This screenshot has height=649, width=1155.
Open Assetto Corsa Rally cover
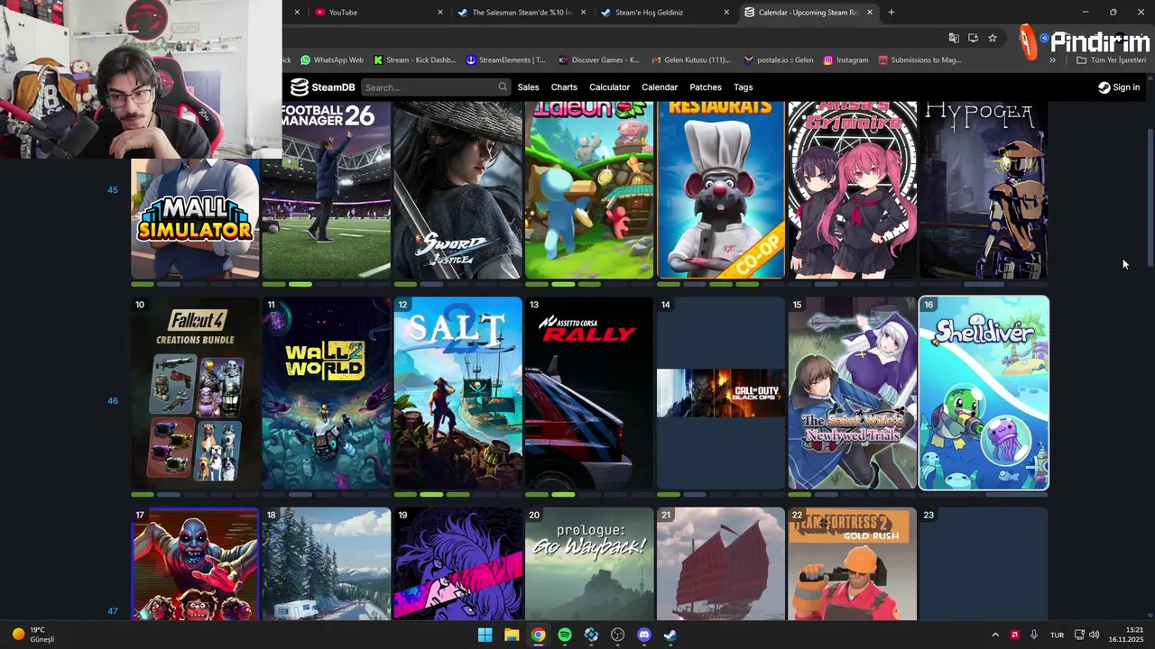pyautogui.click(x=589, y=393)
